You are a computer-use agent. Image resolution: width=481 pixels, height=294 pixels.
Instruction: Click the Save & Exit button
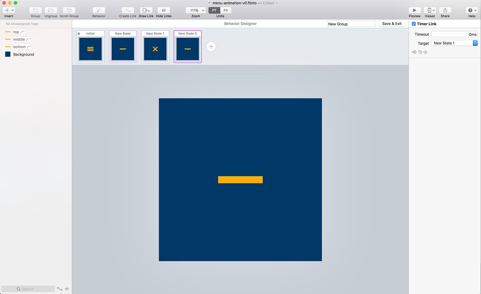(392, 24)
